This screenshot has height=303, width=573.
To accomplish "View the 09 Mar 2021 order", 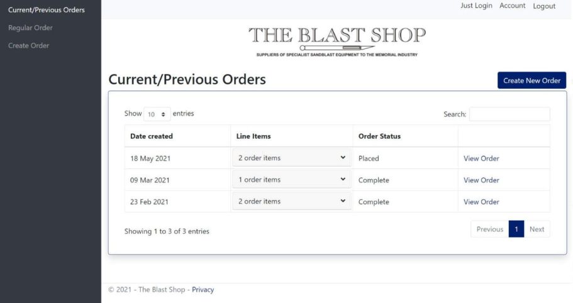I will [x=481, y=180].
